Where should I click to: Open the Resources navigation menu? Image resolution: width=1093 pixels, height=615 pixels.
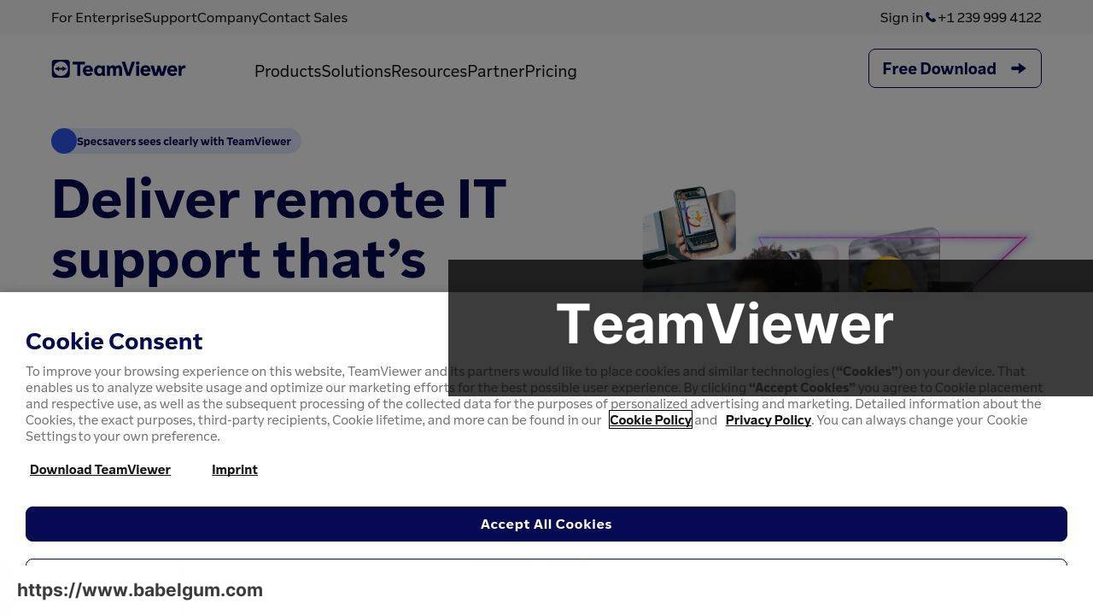tap(429, 72)
